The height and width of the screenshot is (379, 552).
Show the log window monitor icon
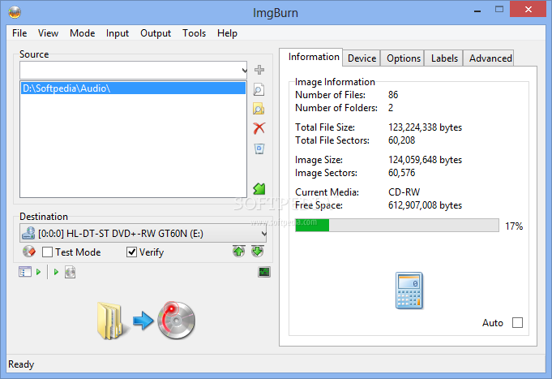pos(264,272)
